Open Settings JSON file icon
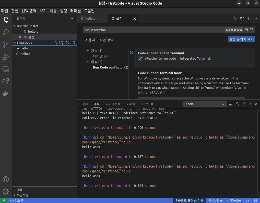The width and height of the screenshot is (260, 203). 242,19
